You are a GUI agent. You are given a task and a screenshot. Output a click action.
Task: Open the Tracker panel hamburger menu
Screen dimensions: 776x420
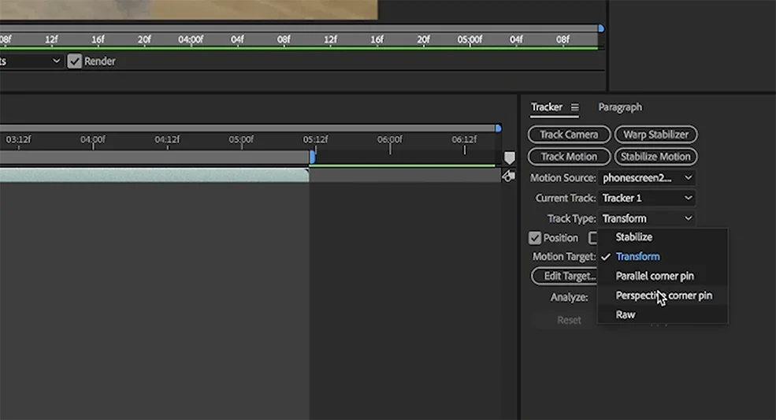point(574,107)
